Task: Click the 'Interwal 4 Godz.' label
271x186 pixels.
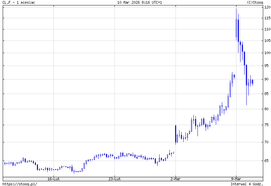Action: 247,184
